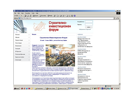Expand the chevron beside В Пресата
This screenshot has height=100, width=134.
29,51
